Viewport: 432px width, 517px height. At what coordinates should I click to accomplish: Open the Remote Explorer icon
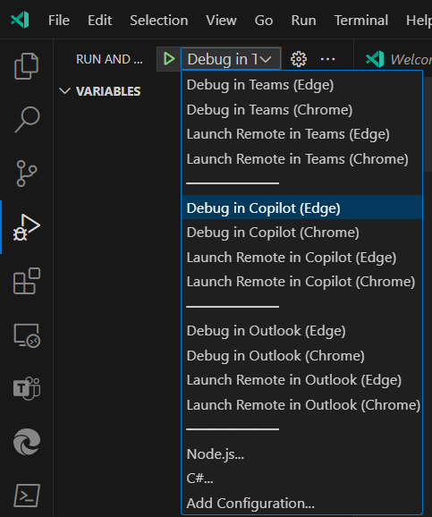tap(27, 335)
